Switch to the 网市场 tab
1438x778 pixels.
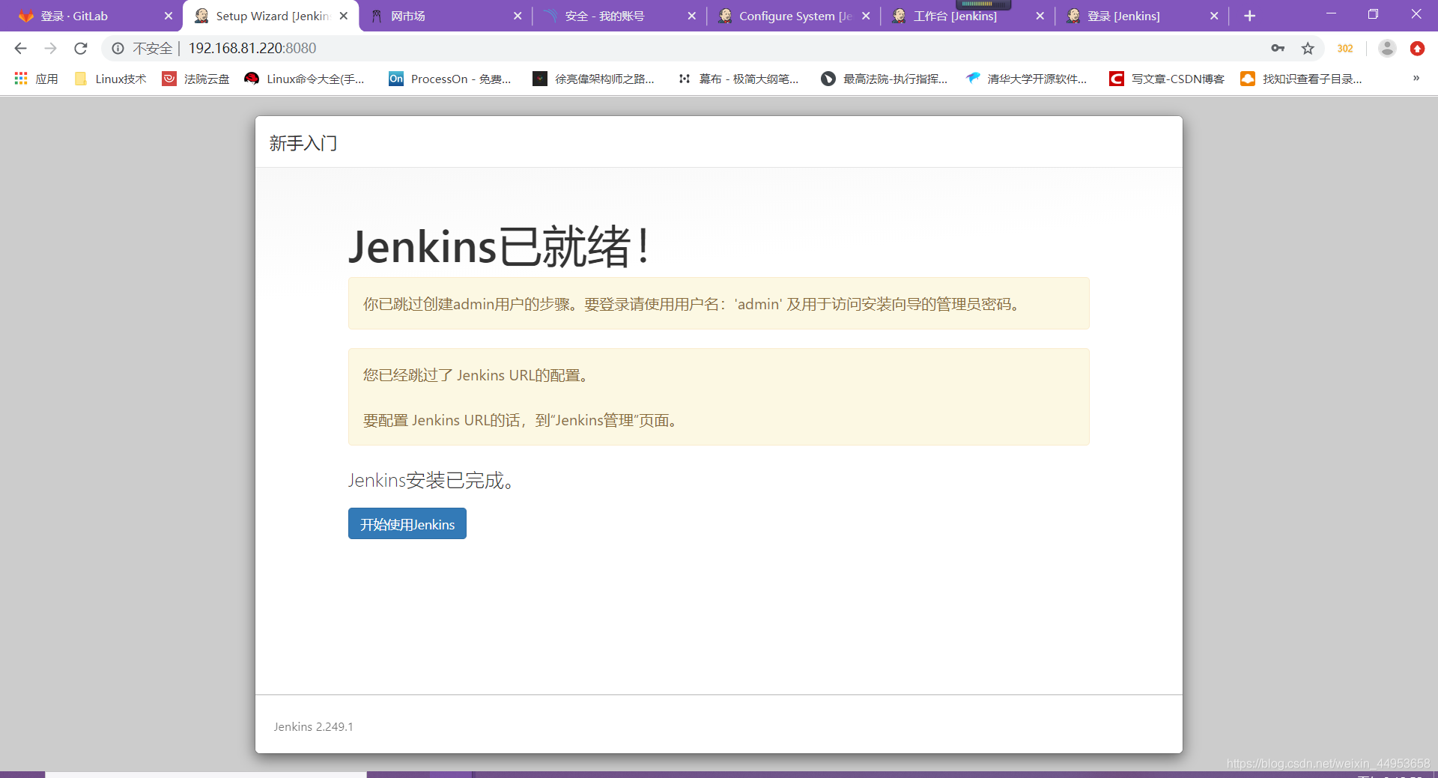(x=446, y=16)
